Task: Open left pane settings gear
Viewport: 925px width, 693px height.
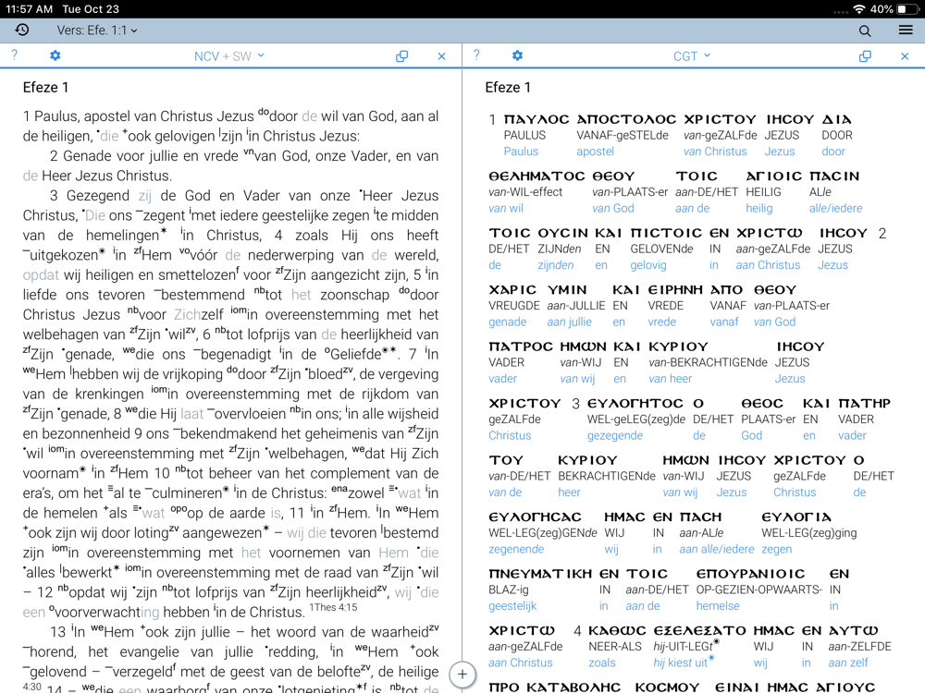Action: pyautogui.click(x=55, y=56)
